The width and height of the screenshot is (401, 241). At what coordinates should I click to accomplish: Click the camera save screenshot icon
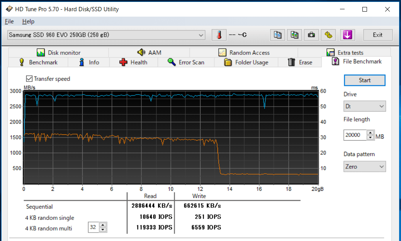311,35
